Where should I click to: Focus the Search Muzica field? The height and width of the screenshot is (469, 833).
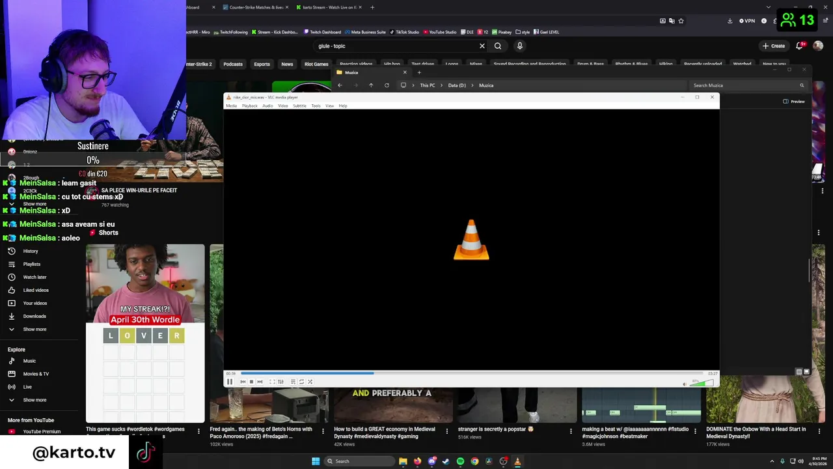coord(748,85)
